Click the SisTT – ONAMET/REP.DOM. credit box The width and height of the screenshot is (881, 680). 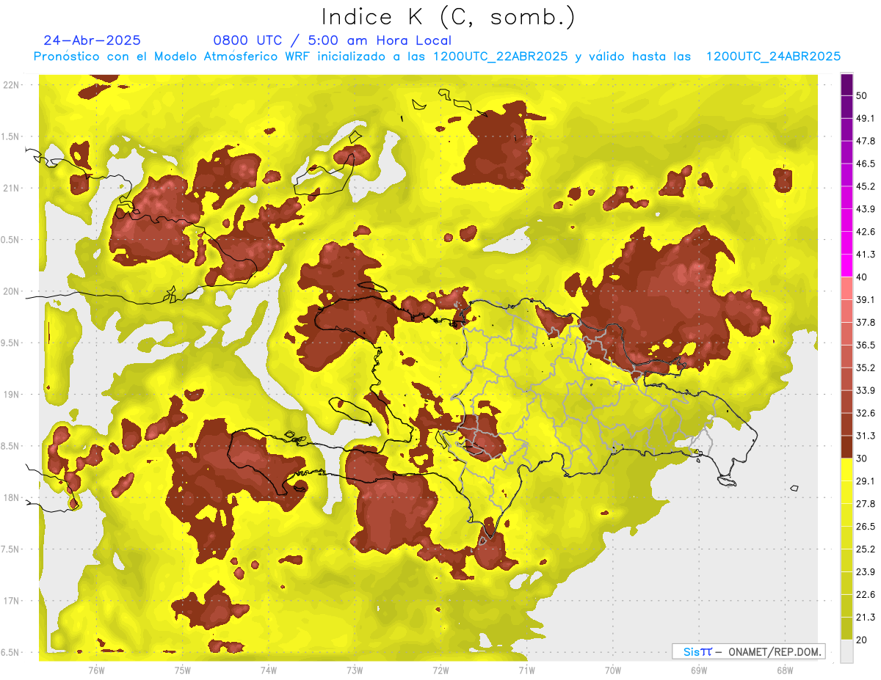(x=748, y=651)
